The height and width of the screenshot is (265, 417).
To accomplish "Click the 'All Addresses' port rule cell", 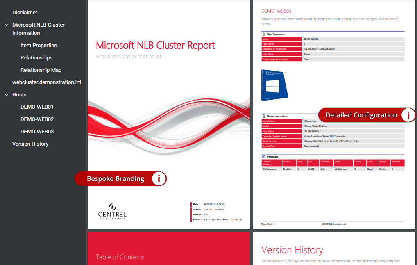I will click(272, 169).
